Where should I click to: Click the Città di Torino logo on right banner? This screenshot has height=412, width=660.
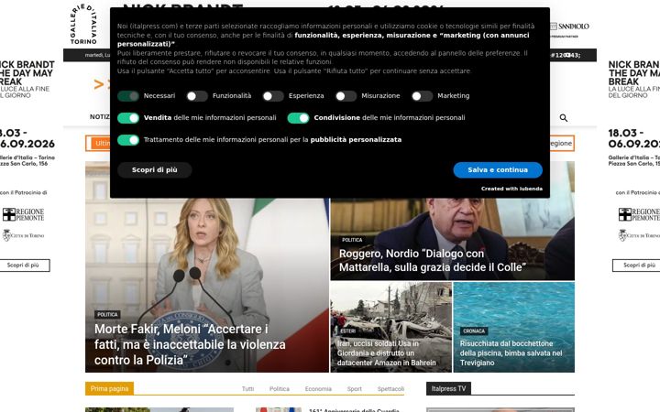pos(639,235)
